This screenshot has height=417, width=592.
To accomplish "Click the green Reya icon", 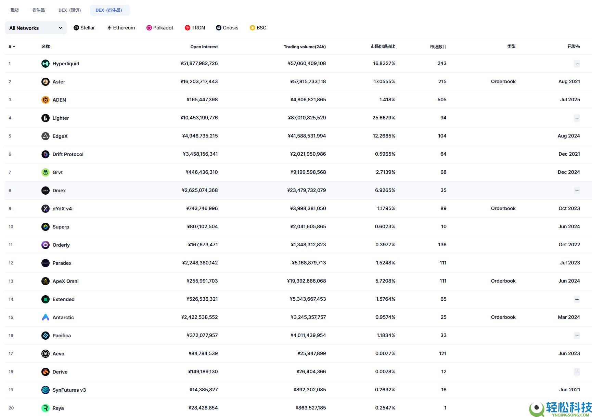I will coord(45,408).
